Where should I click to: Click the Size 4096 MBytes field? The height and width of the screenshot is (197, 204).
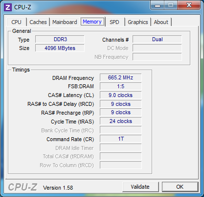[x=60, y=48]
